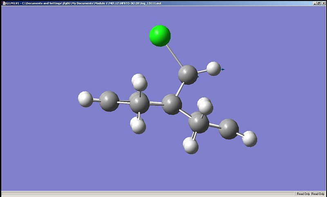Select the hydrogen with the blue displacement arrow
327x197 pixels.
coord(213,69)
